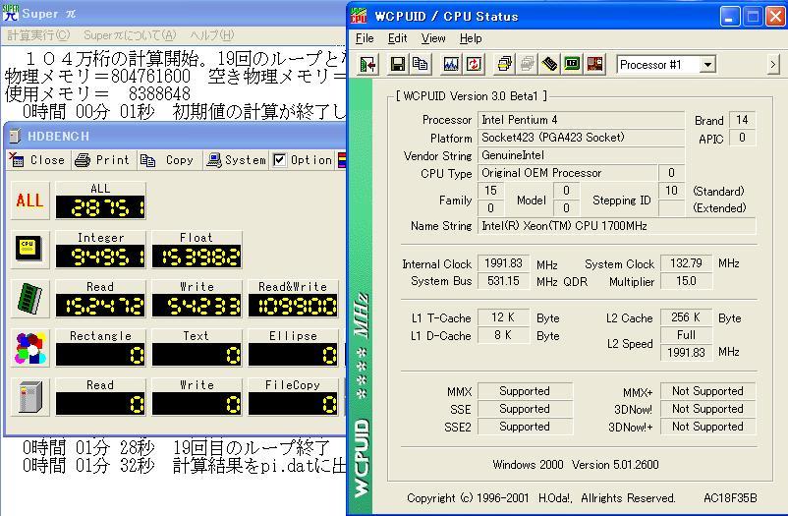Click the Super π title bar icon
This screenshot has height=516, width=788.
click(11, 13)
